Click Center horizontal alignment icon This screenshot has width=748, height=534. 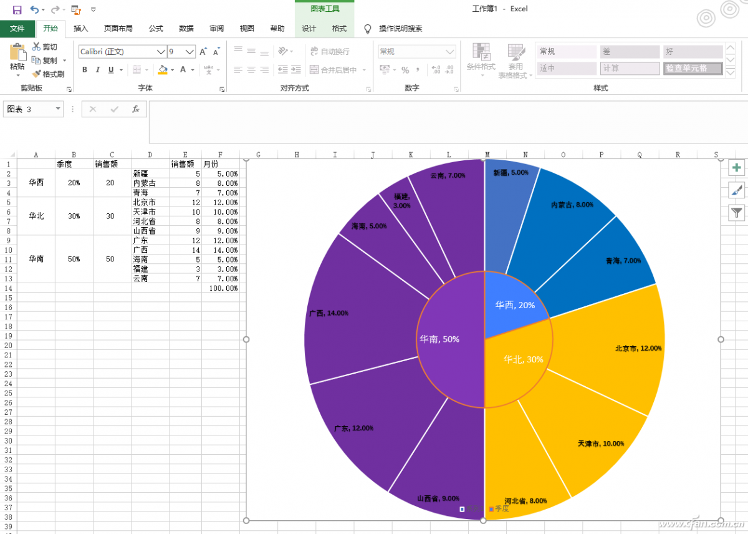click(251, 70)
